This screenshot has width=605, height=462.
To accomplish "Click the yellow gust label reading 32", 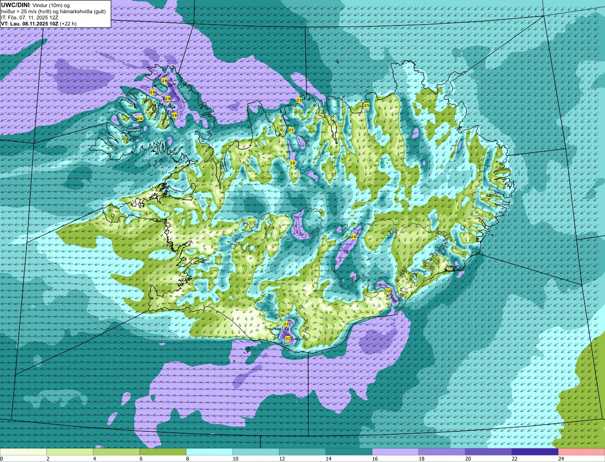I will [388, 291].
